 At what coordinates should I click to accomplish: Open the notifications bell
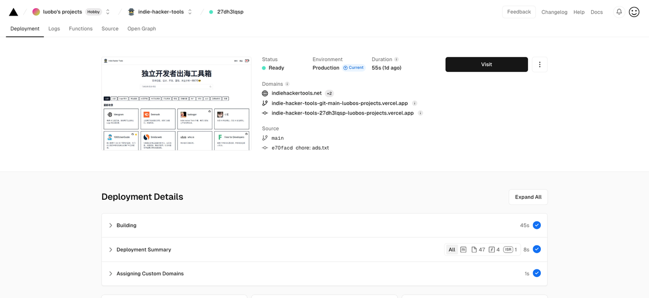point(619,12)
